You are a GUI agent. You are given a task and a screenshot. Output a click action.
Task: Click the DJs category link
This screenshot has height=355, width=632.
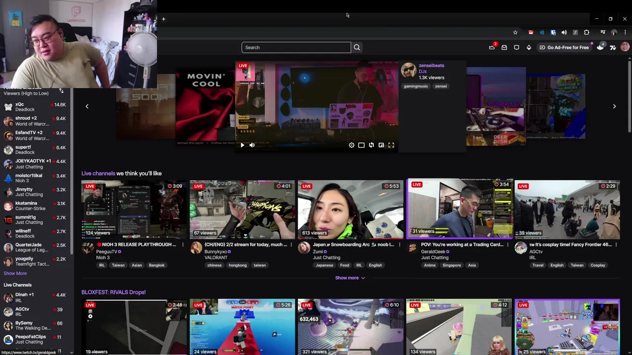[422, 71]
